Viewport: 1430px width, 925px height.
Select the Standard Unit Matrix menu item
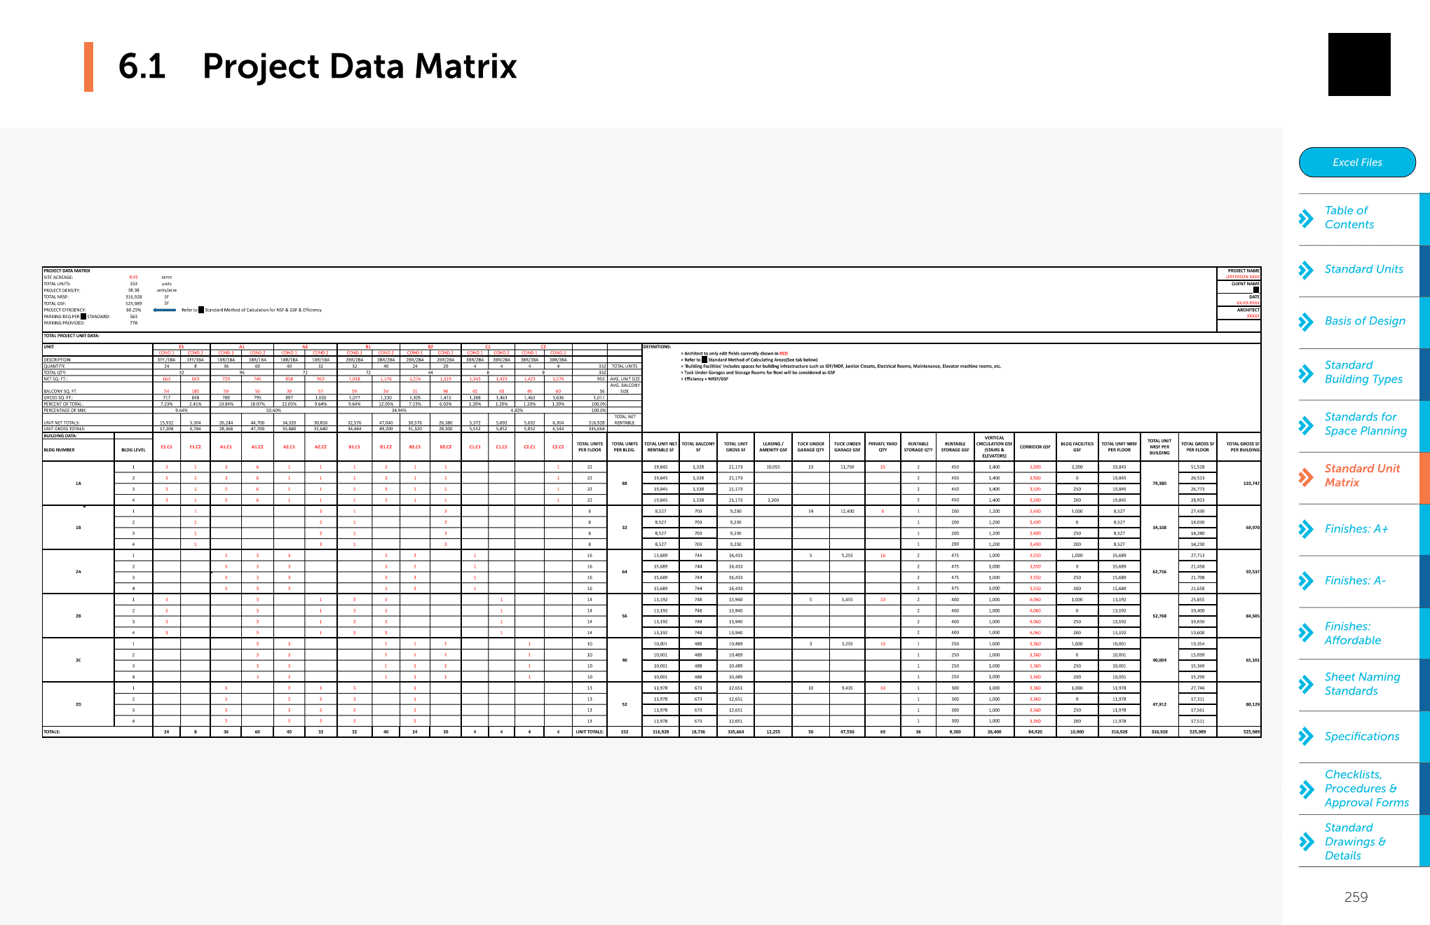[x=1361, y=476]
